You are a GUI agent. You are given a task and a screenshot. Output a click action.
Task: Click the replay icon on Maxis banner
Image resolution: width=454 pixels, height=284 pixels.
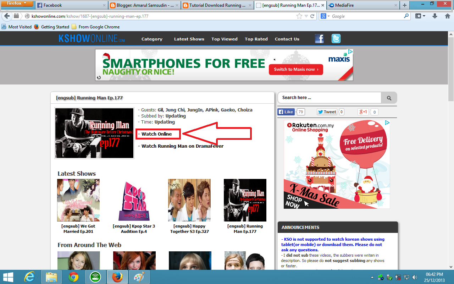[x=99, y=77]
